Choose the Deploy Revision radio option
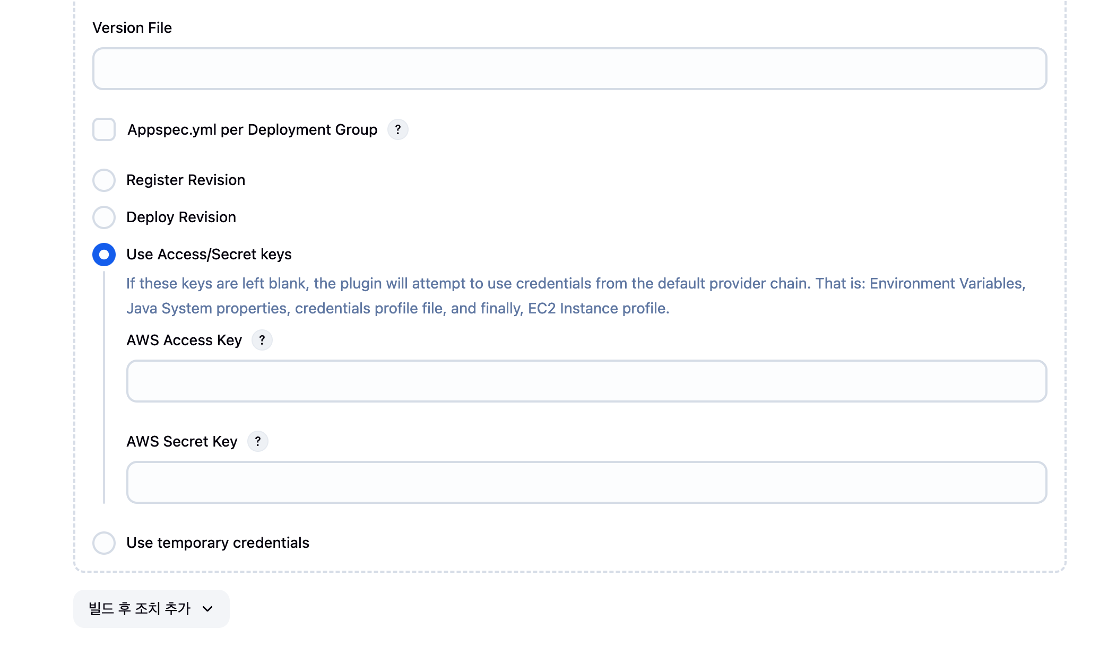1108x664 pixels. 104,217
